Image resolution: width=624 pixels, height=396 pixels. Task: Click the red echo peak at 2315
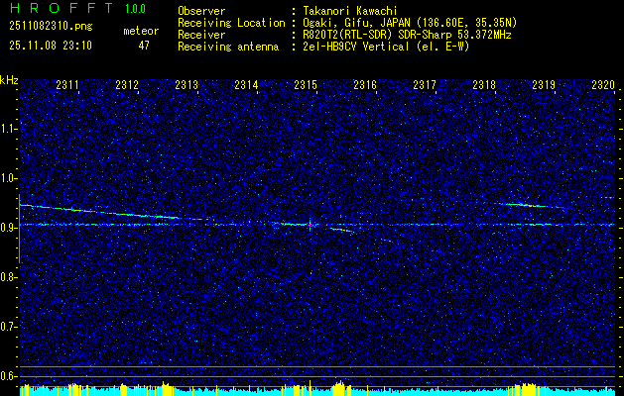310,225
